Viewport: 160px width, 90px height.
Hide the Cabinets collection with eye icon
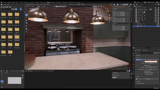pos(157,12)
